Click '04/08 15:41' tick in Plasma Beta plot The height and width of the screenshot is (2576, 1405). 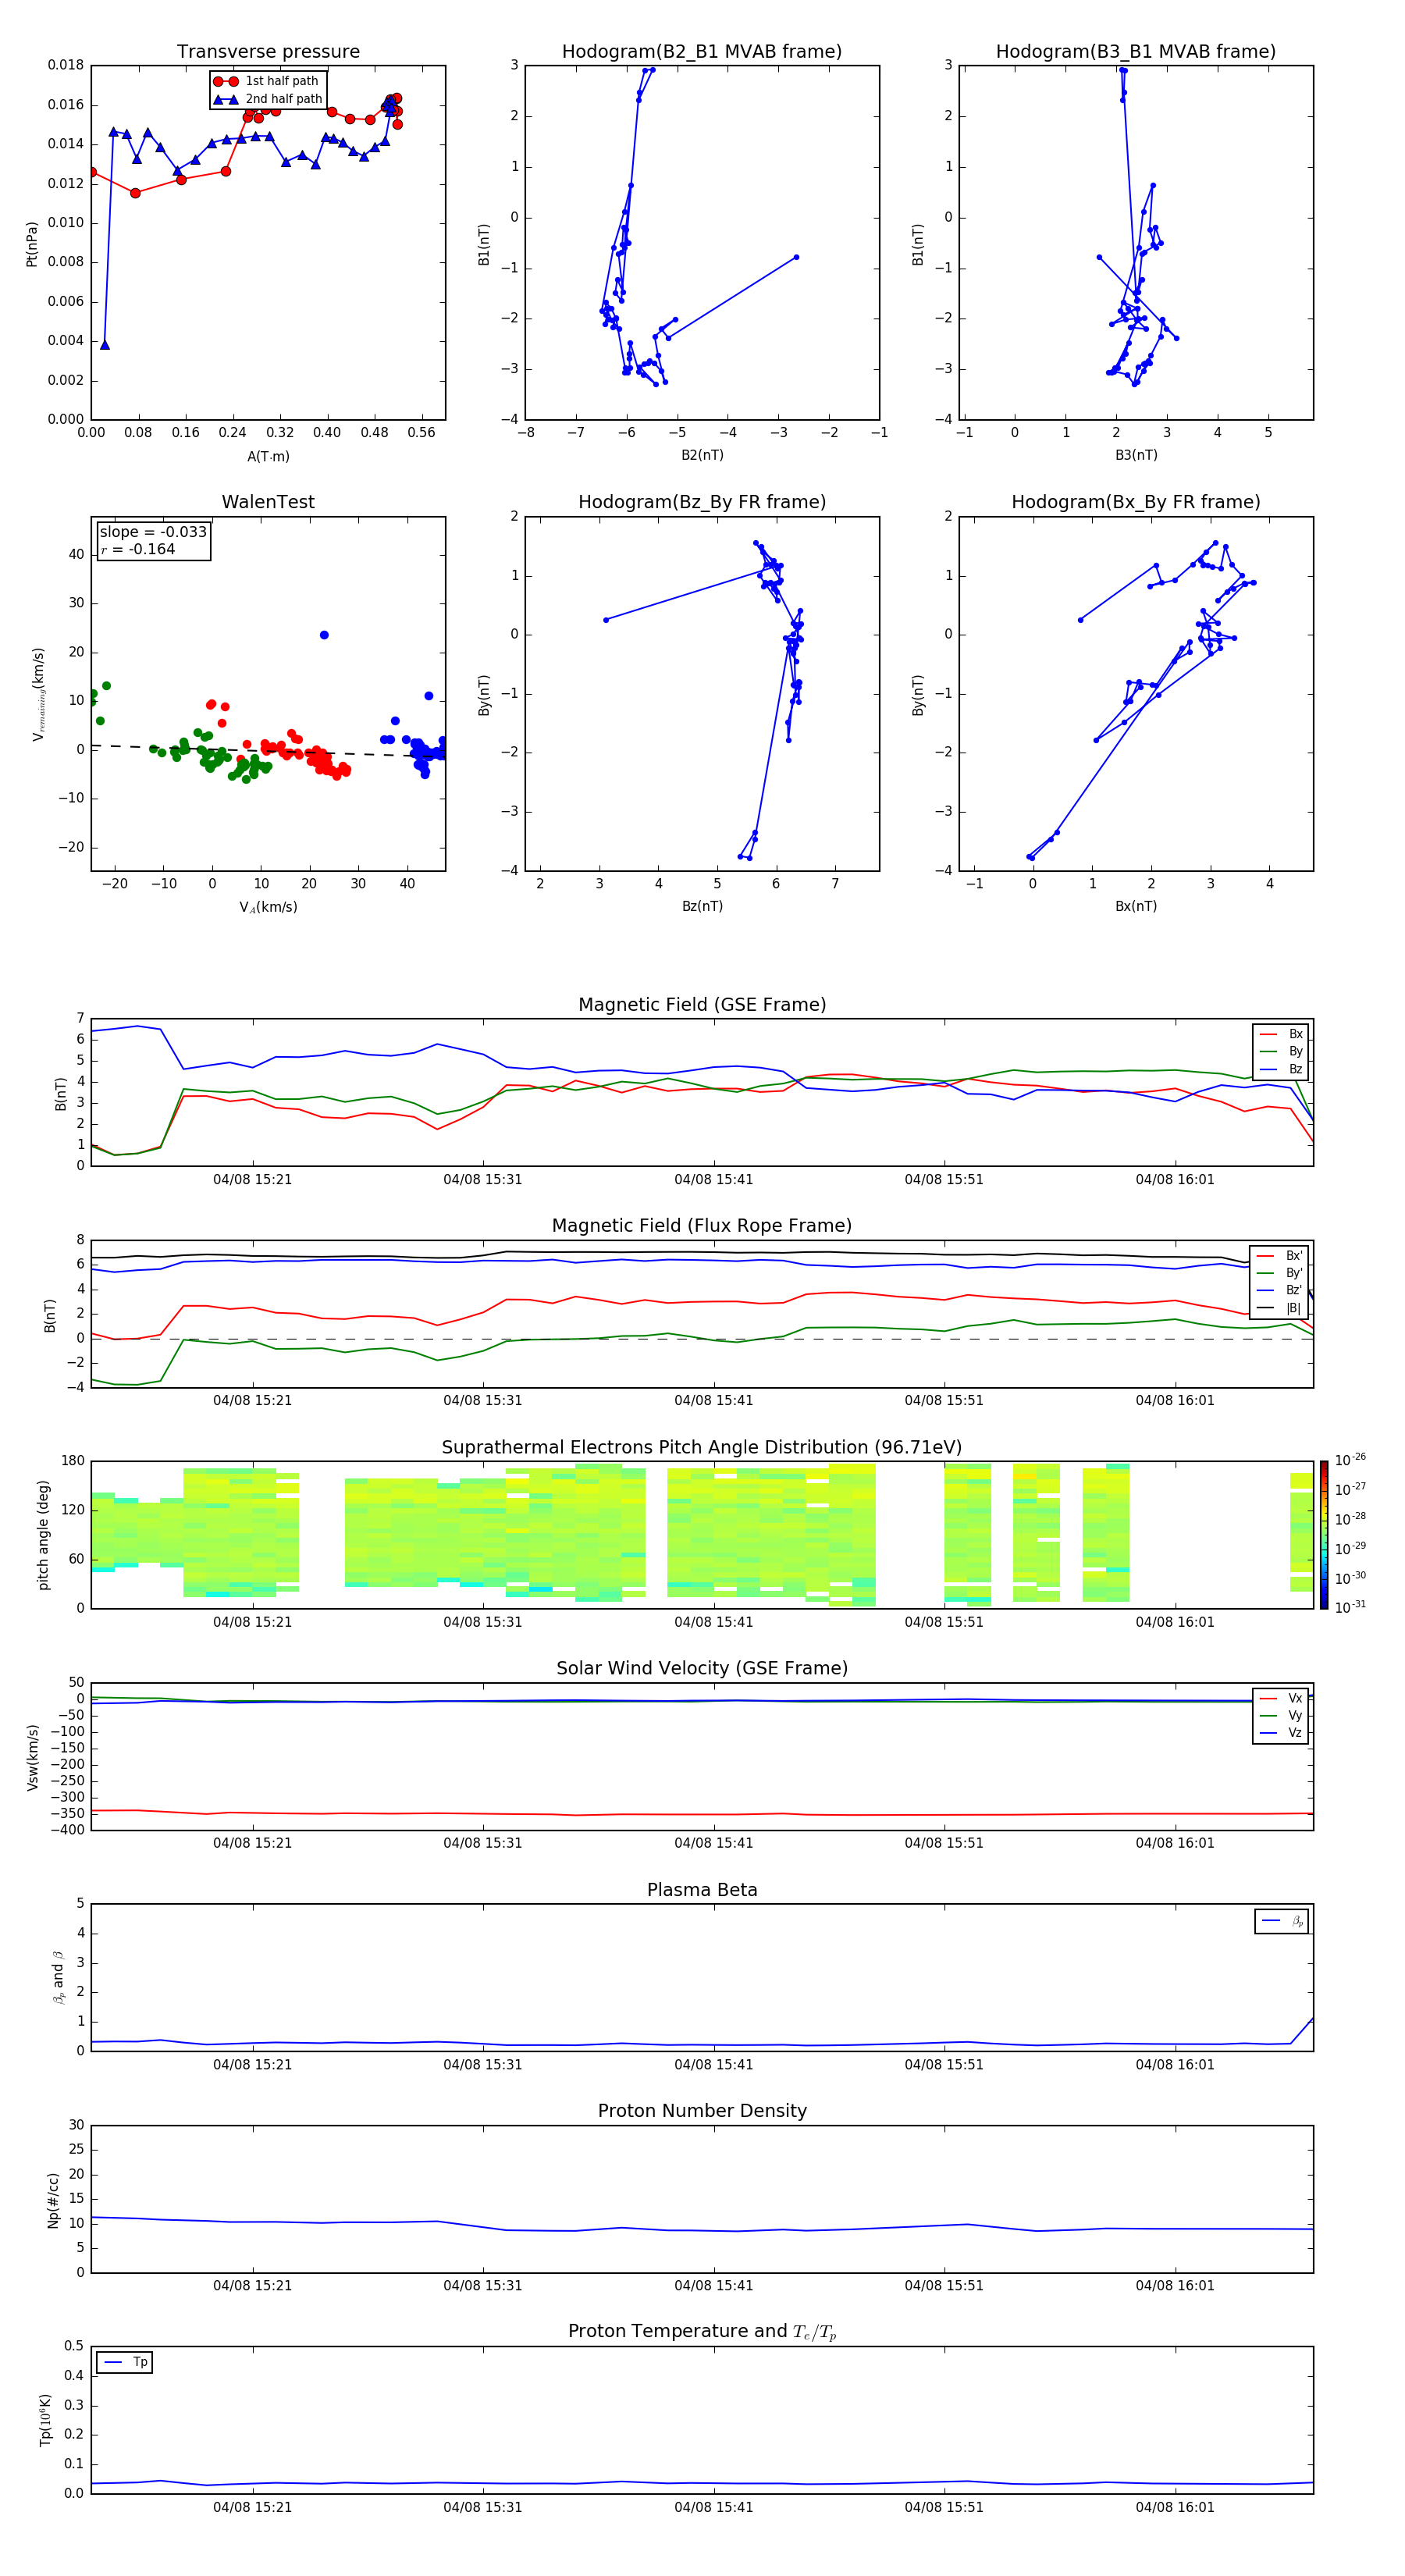713,2064
